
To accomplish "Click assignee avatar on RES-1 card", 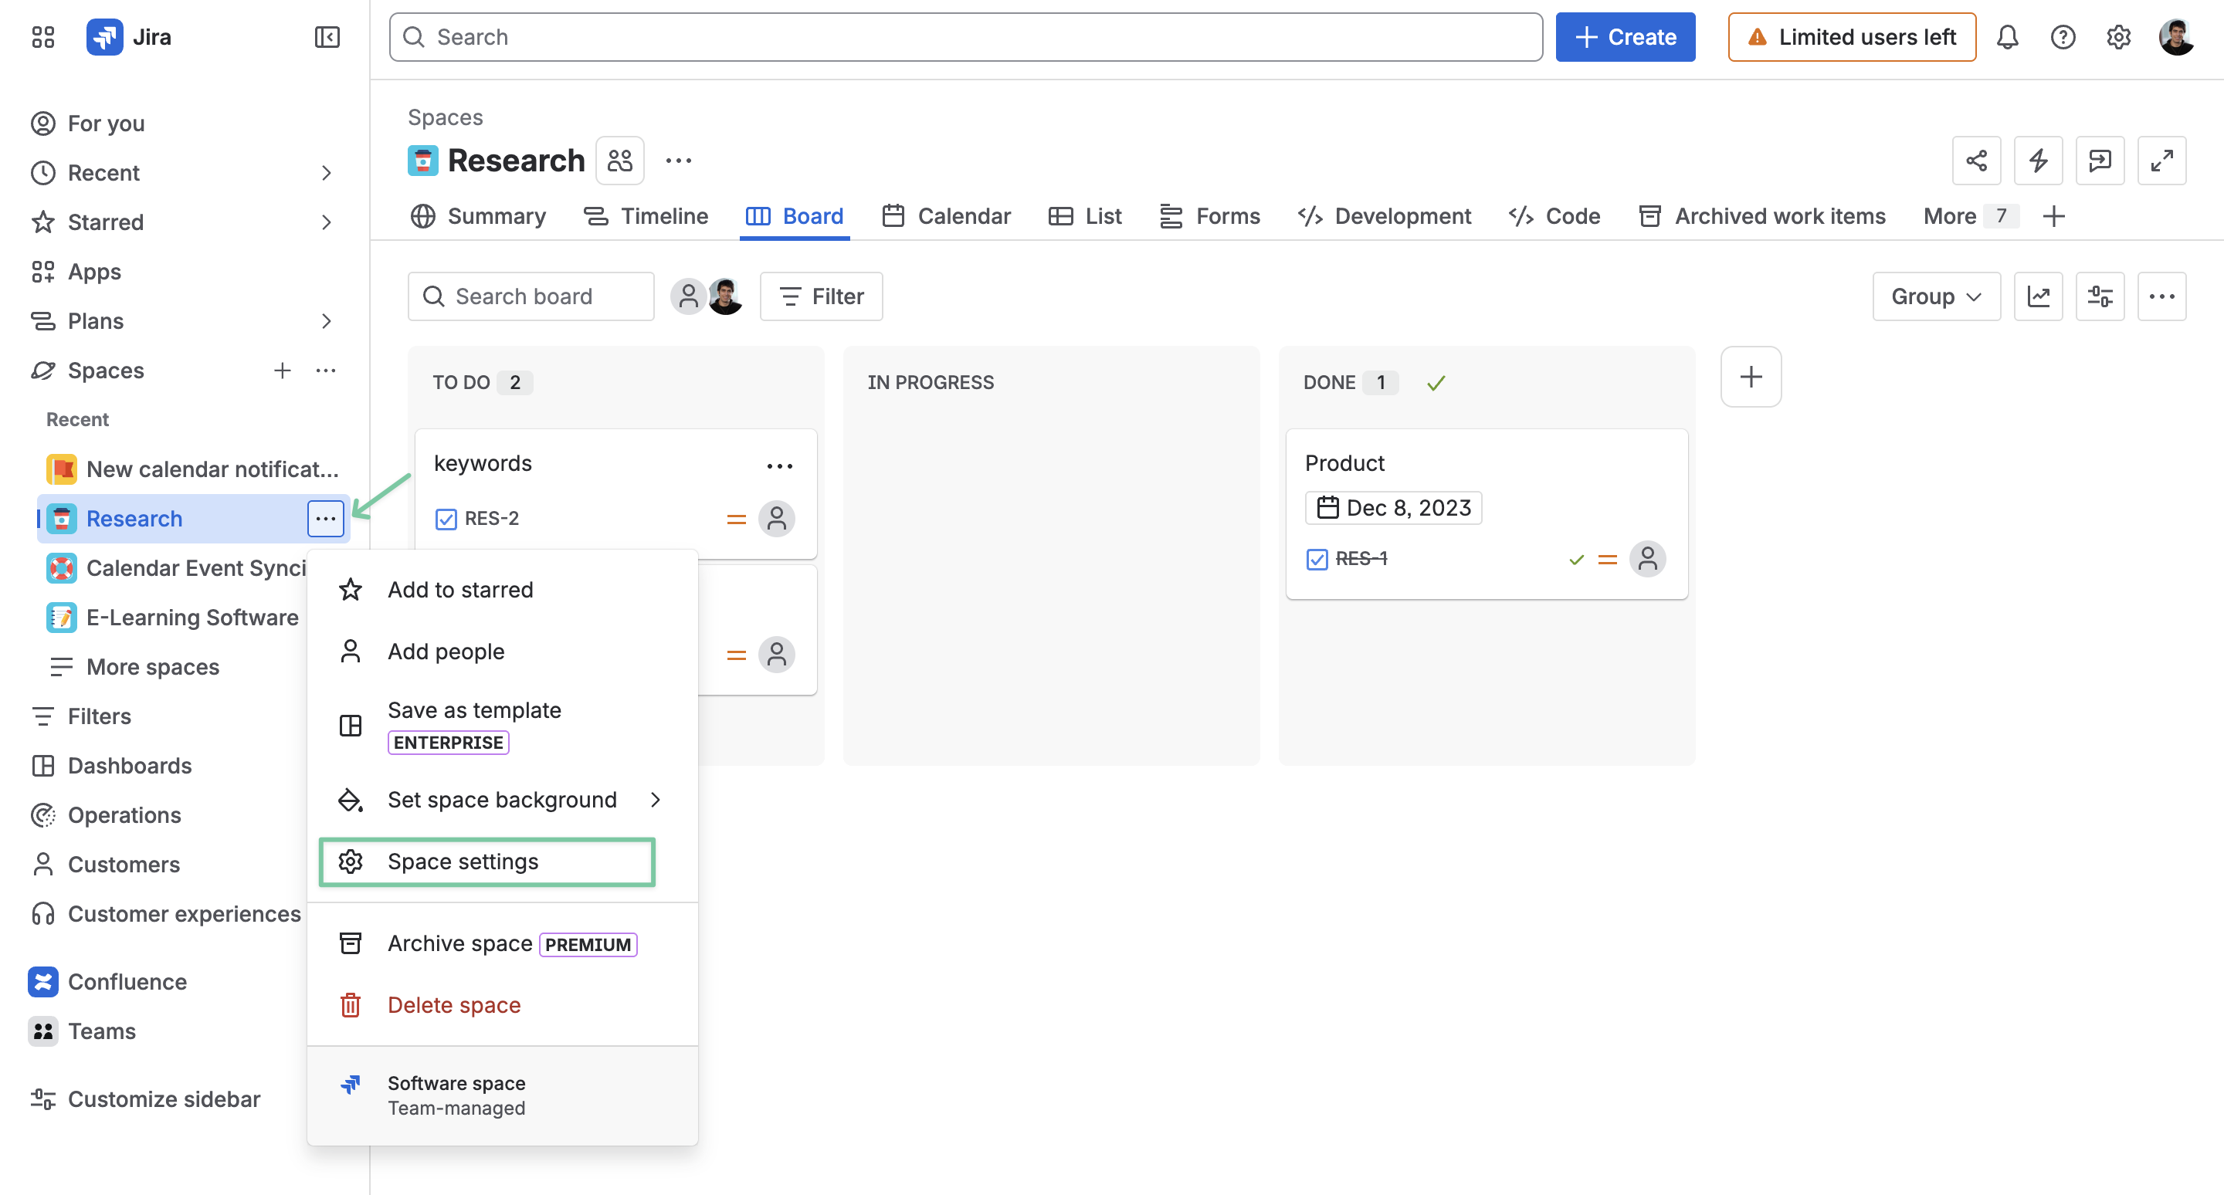I will pos(1646,559).
